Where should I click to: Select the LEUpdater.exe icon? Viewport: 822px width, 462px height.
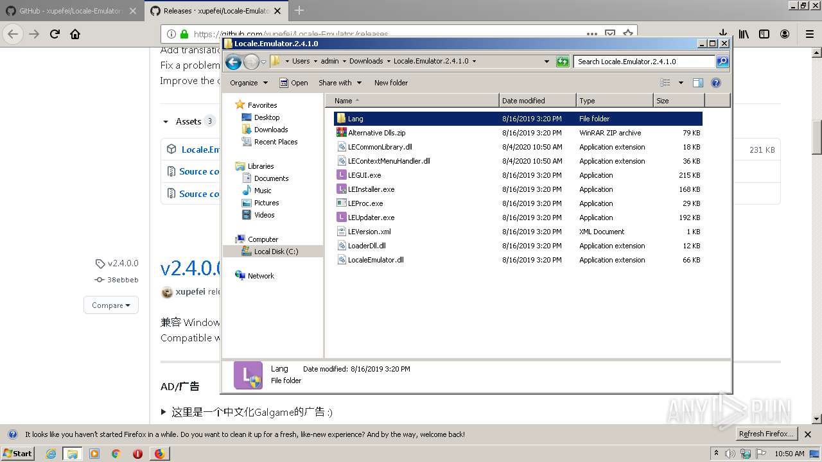click(x=341, y=218)
